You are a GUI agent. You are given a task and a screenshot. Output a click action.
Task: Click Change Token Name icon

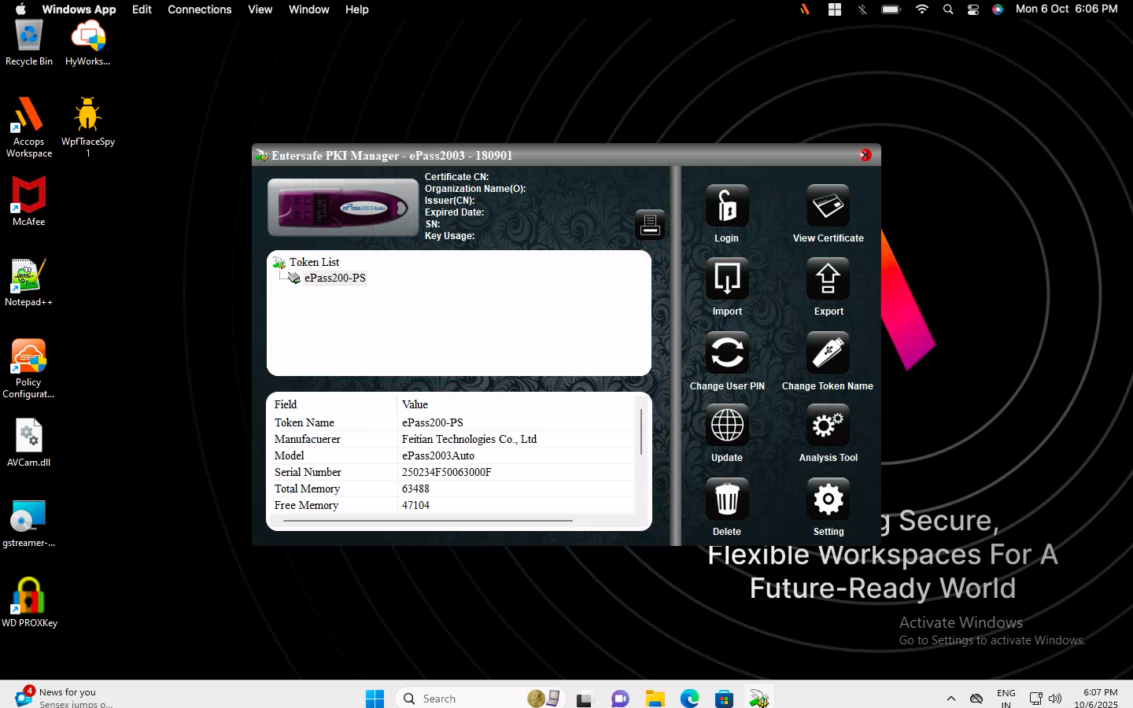click(828, 352)
